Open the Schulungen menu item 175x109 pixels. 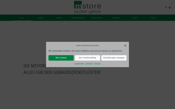116,18
